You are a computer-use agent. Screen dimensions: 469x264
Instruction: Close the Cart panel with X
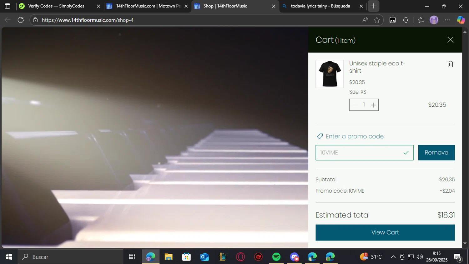click(450, 40)
